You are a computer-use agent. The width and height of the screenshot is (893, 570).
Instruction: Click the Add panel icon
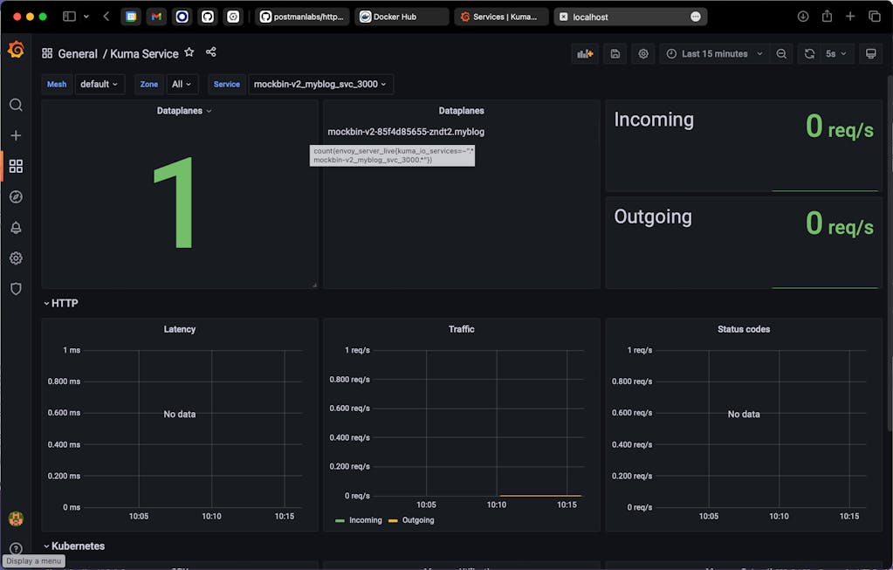point(584,53)
